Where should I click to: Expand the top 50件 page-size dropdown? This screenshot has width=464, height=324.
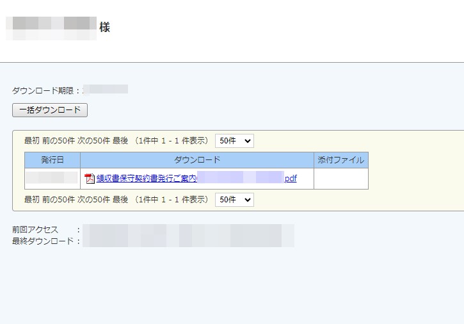click(x=234, y=141)
